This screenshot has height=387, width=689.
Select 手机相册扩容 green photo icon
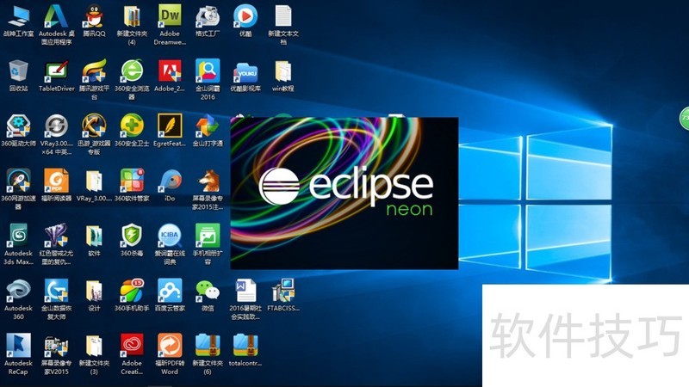tap(208, 236)
